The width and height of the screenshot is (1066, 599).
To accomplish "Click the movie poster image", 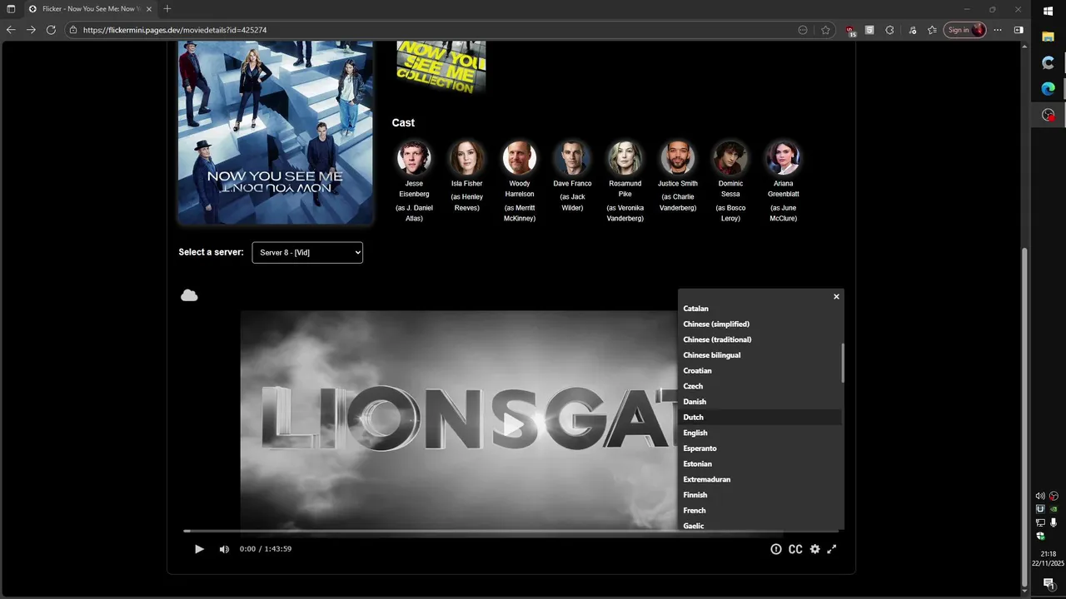I will 275,133.
